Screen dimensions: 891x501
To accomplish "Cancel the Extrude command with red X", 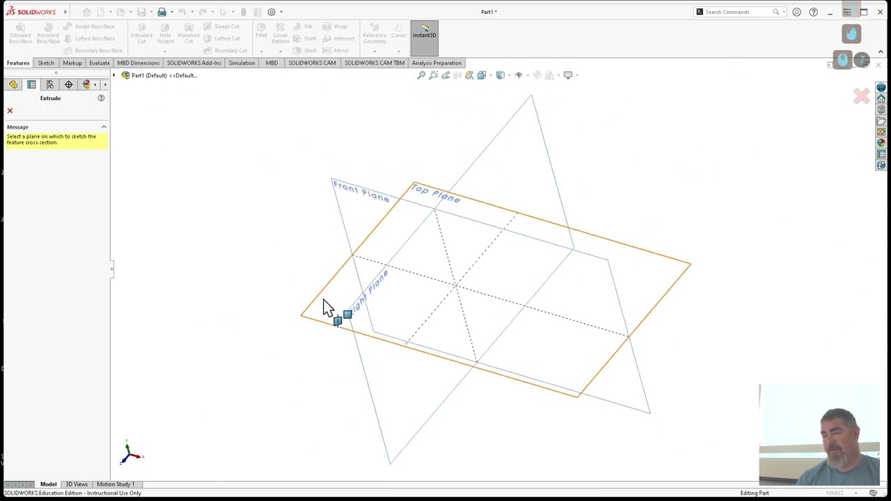I will [x=10, y=111].
